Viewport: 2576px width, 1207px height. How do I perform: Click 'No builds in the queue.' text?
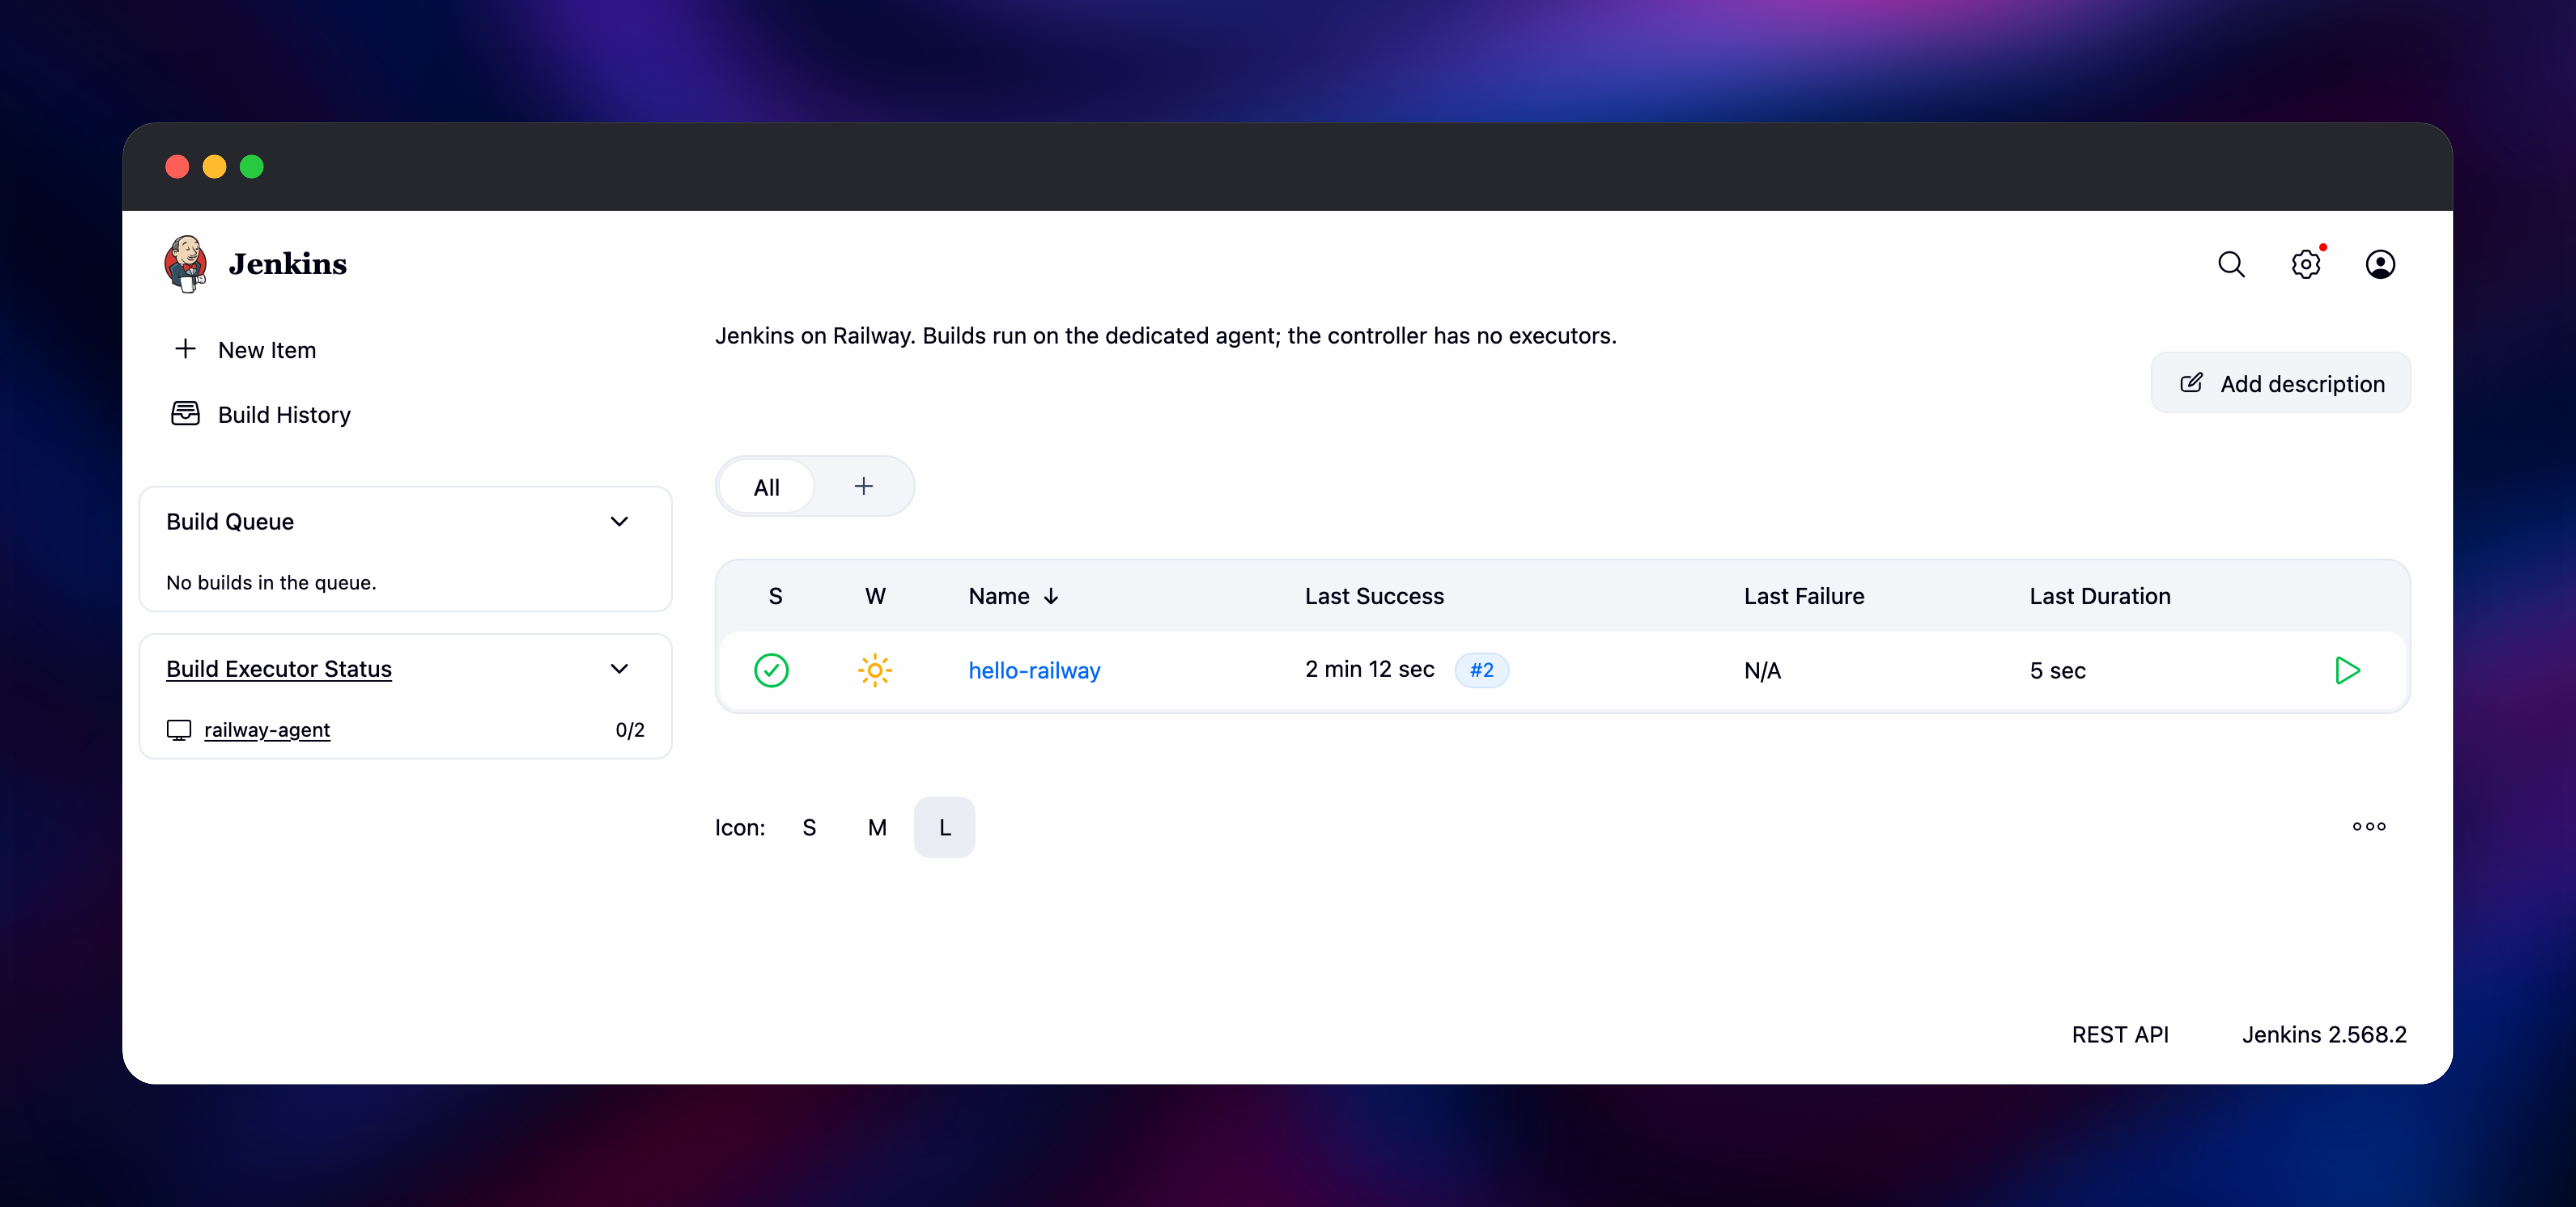click(x=271, y=582)
